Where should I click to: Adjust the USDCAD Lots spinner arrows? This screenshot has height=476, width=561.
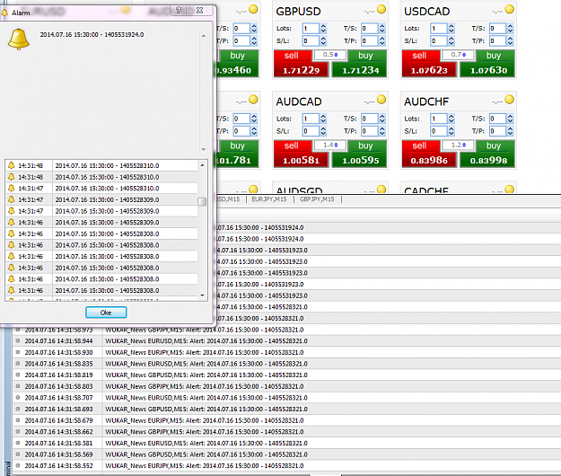tap(451, 28)
